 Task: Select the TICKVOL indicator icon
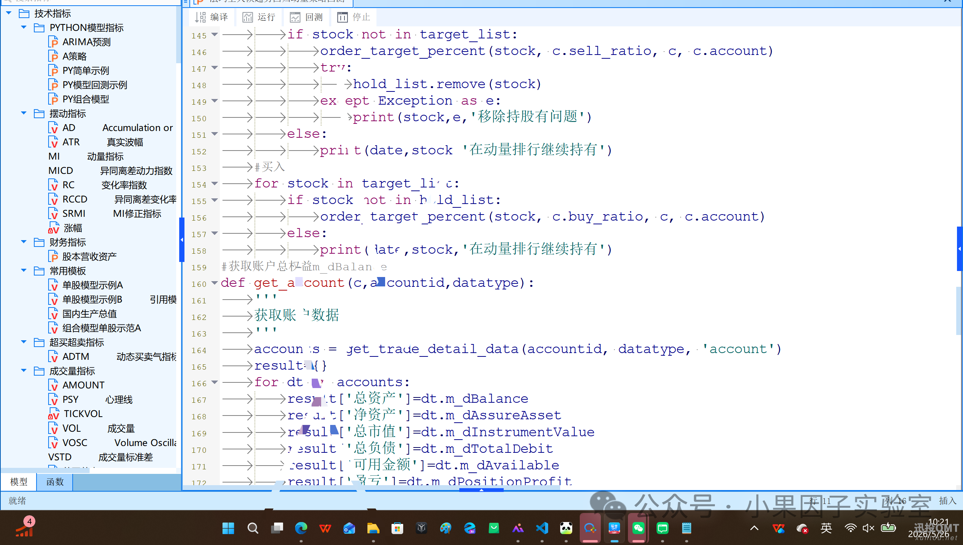click(x=53, y=414)
